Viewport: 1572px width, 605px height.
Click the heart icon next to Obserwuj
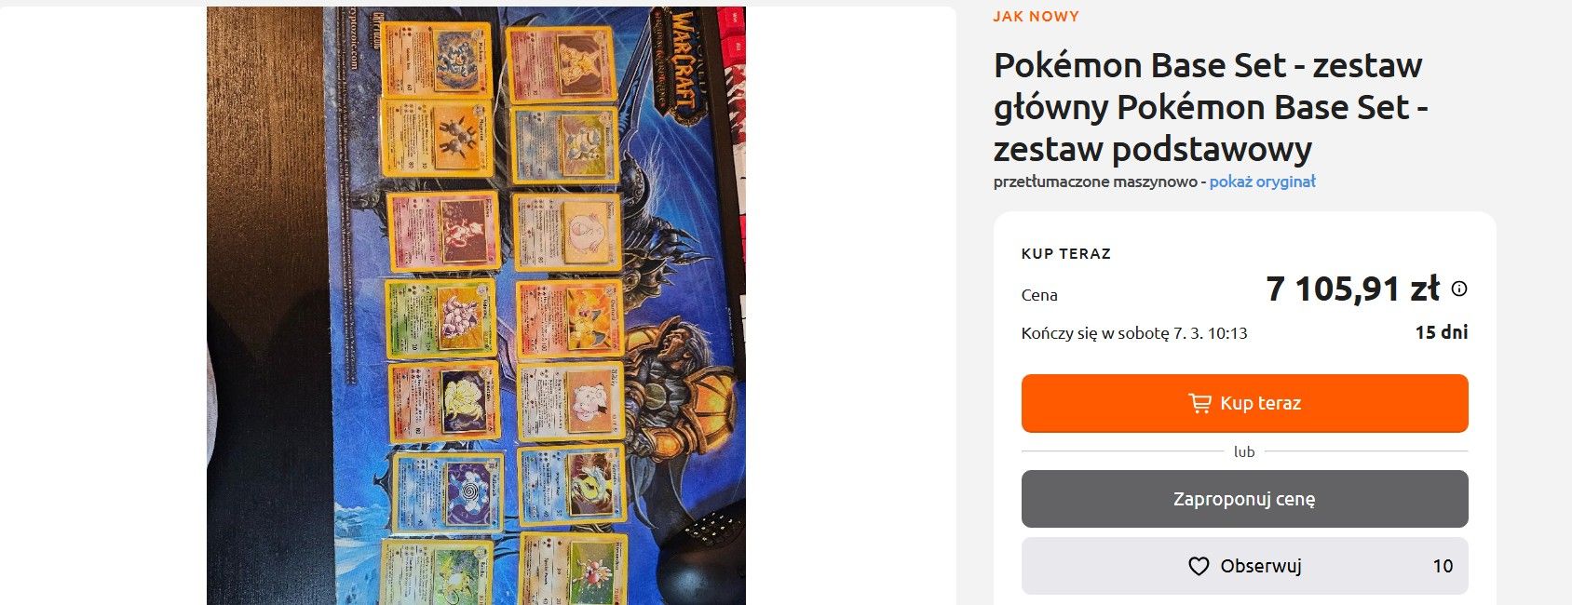coord(1199,566)
